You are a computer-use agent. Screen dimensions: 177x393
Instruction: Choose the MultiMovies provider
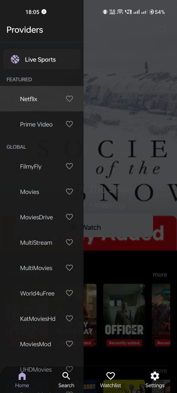pos(42,268)
